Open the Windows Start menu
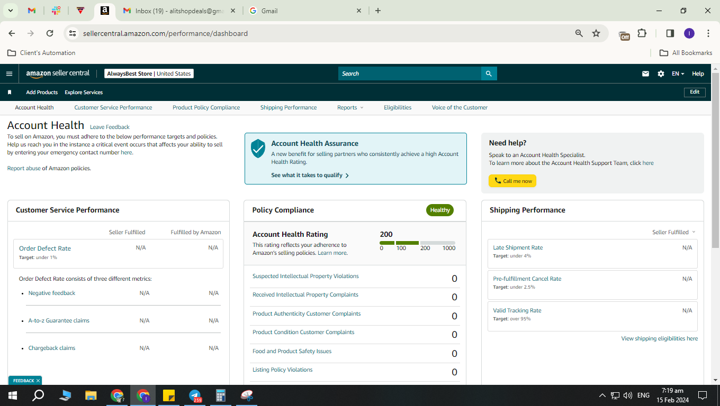Viewport: 720px width, 406px height. click(x=13, y=395)
